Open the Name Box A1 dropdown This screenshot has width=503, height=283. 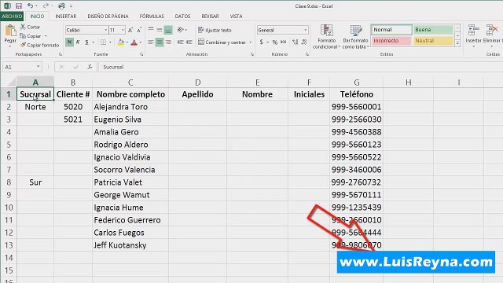pyautogui.click(x=39, y=67)
